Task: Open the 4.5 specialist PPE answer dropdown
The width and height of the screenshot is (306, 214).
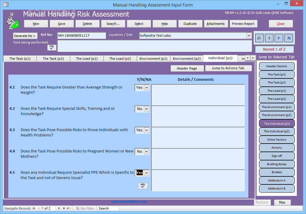Action: pos(147,173)
